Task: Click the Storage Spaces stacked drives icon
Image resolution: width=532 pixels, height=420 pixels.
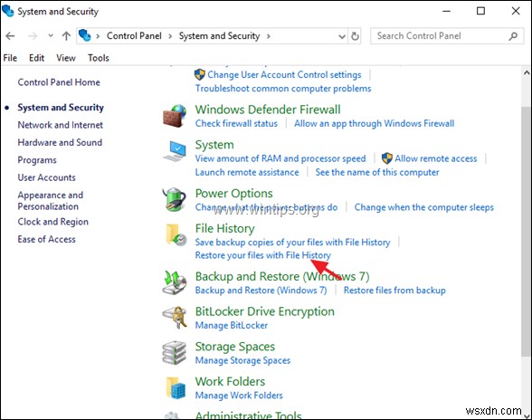Action: click(x=175, y=352)
